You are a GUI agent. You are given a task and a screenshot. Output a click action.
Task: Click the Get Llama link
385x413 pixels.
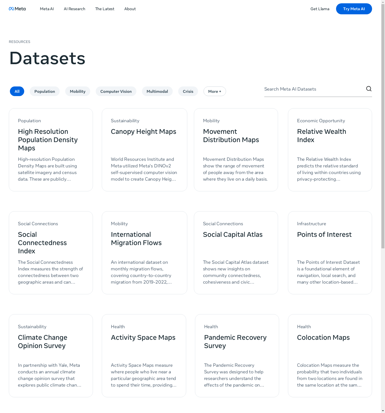point(320,9)
